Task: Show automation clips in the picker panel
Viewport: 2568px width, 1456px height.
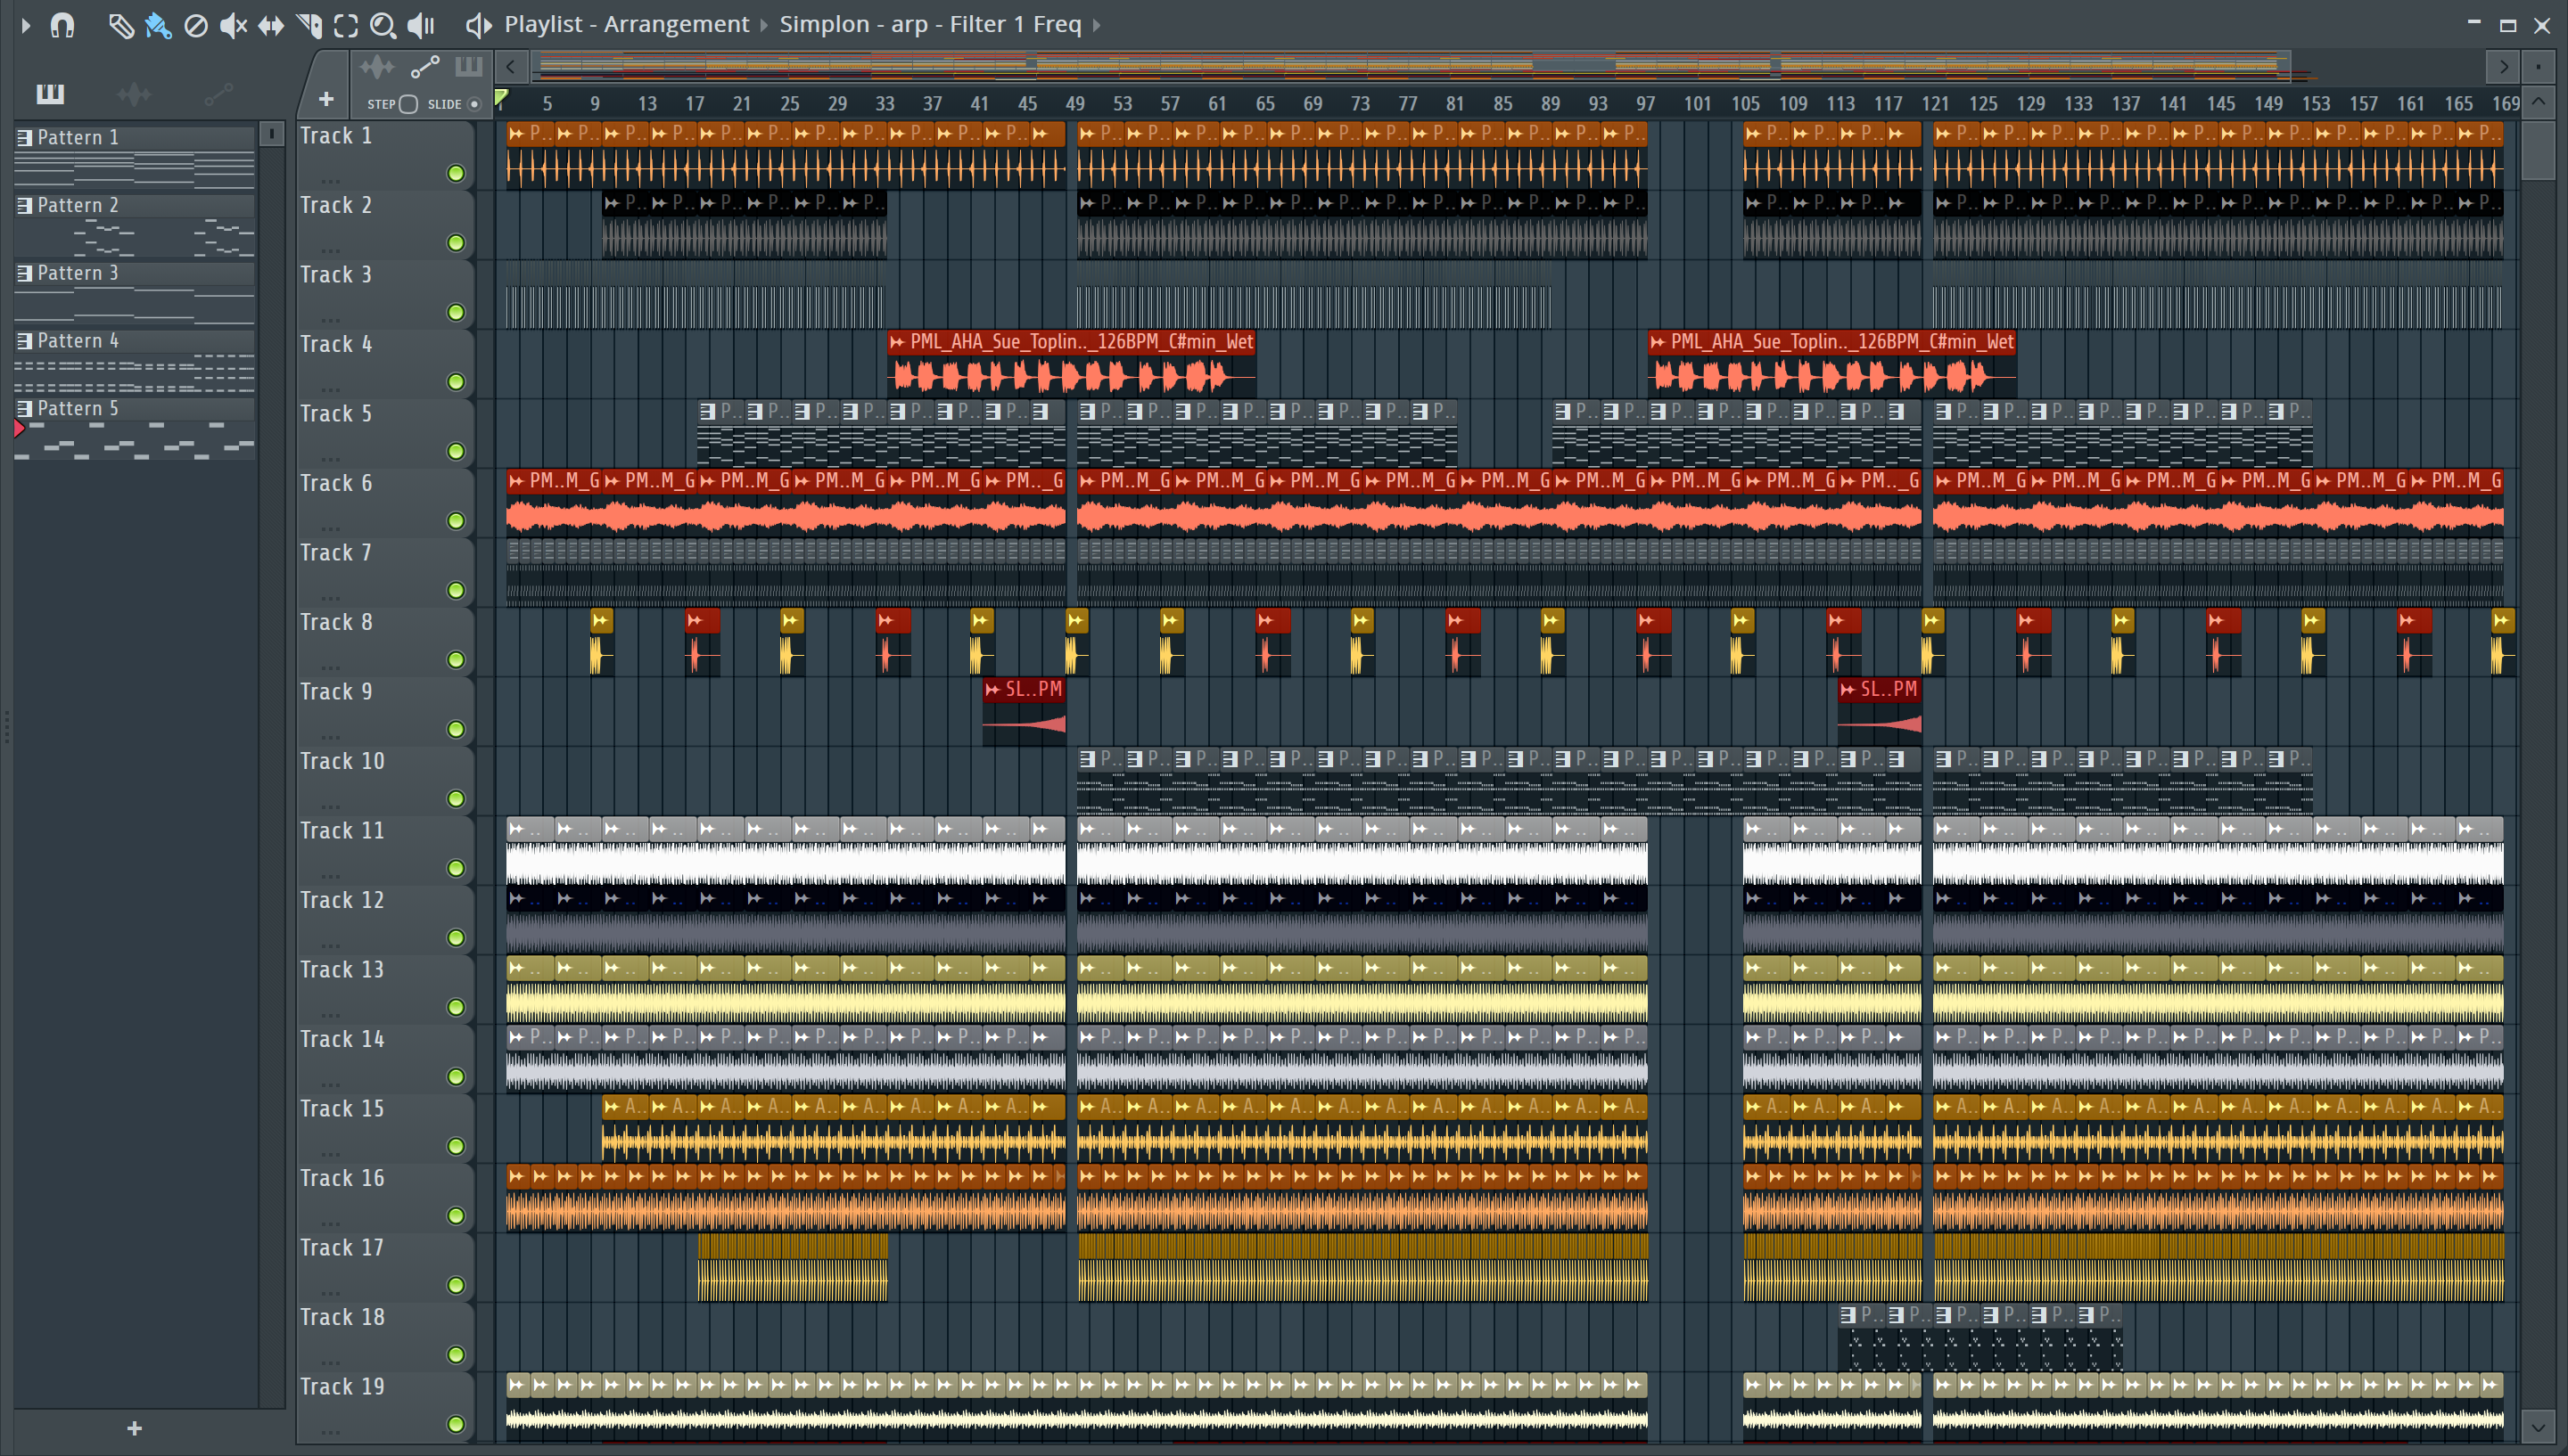Action: click(218, 94)
